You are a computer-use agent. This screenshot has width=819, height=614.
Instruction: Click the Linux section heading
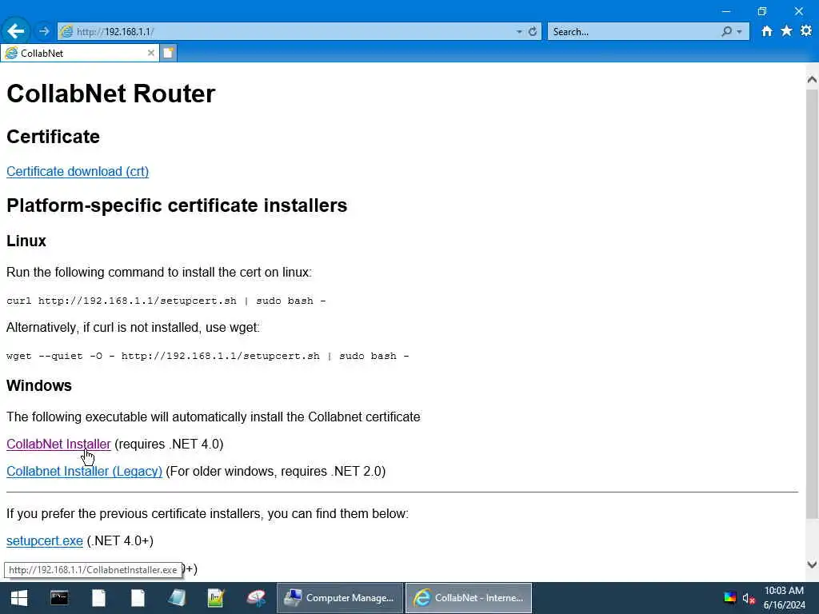coord(26,241)
